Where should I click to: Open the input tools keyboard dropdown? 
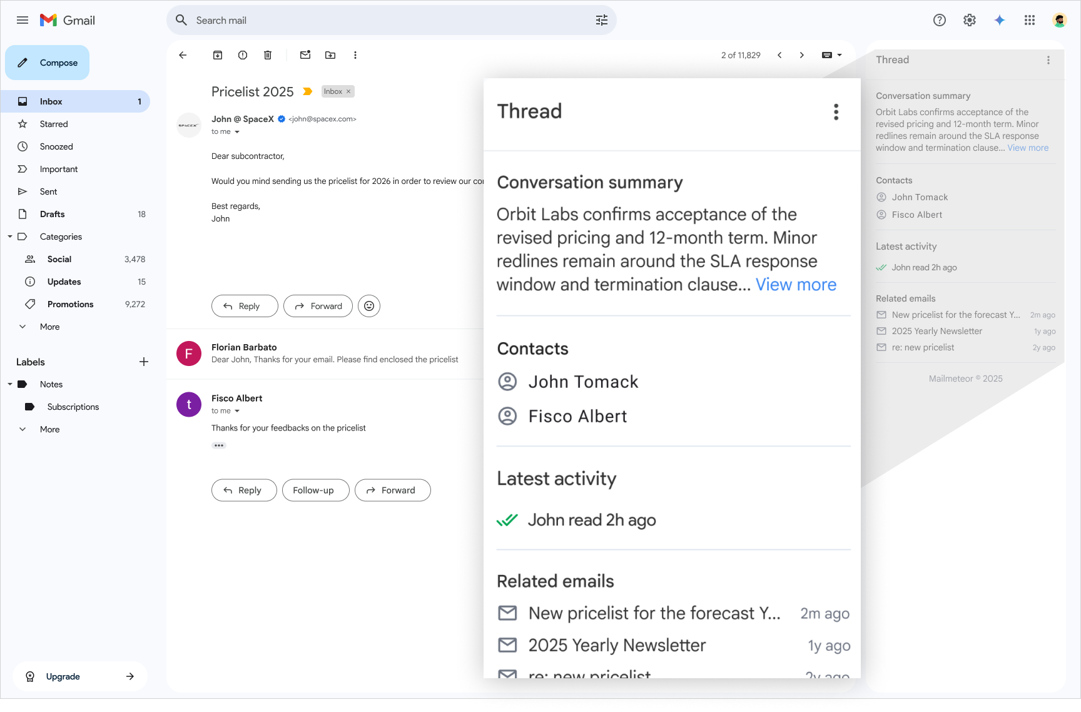832,55
